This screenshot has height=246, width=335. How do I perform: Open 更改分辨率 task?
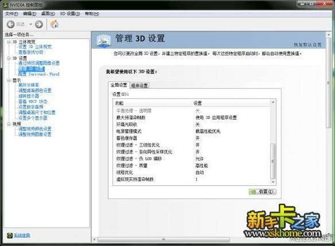(29, 85)
